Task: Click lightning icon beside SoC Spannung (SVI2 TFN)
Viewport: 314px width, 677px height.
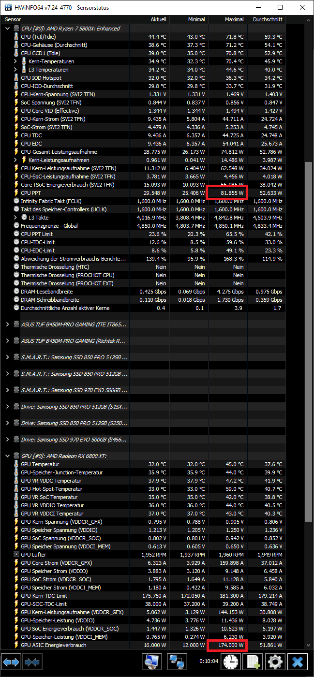Action: click(16, 103)
